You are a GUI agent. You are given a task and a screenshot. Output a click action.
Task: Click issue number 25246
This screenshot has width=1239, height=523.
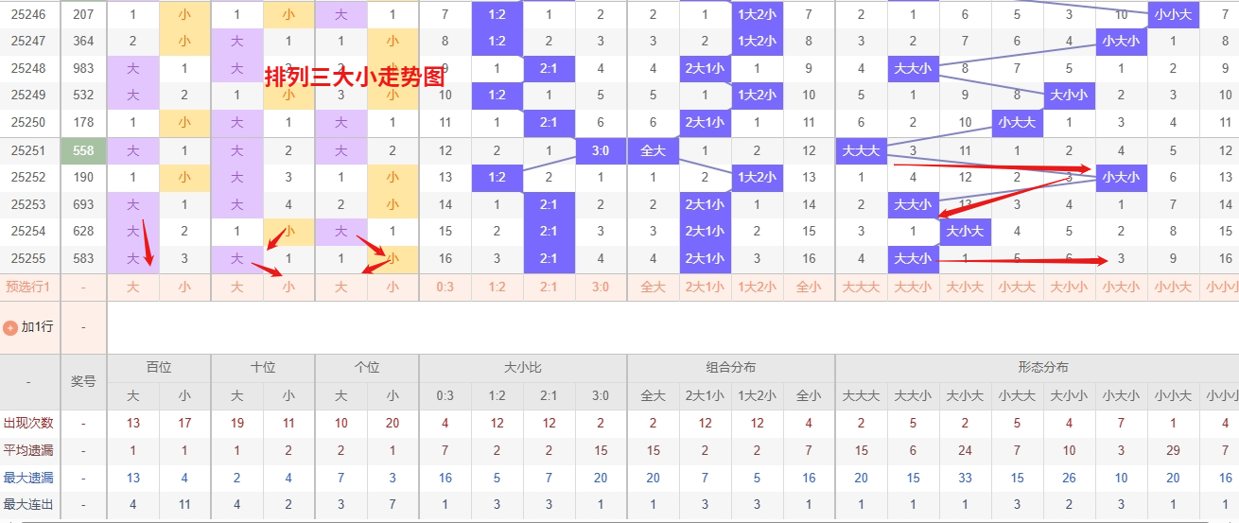tap(28, 14)
